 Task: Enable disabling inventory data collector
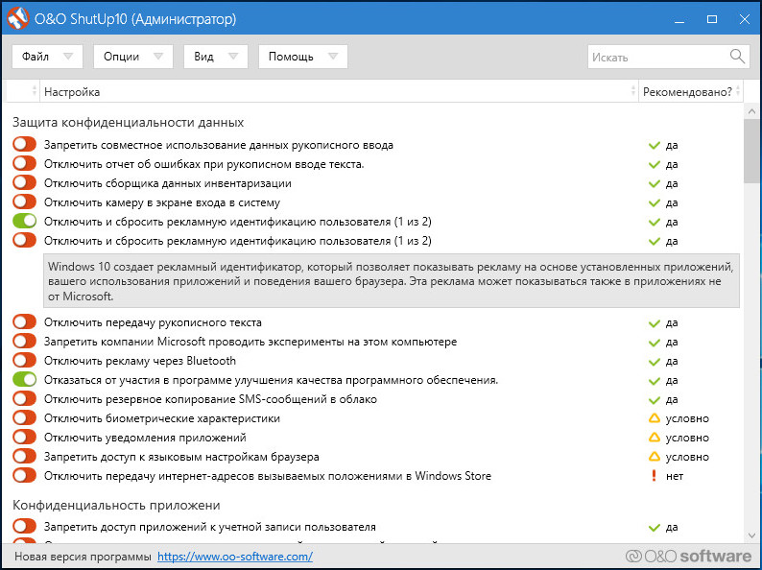pos(24,182)
